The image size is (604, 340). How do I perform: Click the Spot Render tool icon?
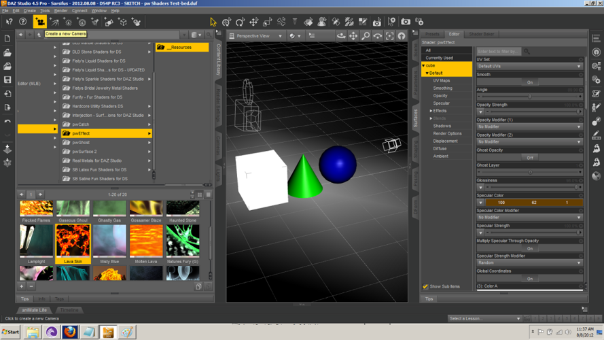(x=376, y=22)
